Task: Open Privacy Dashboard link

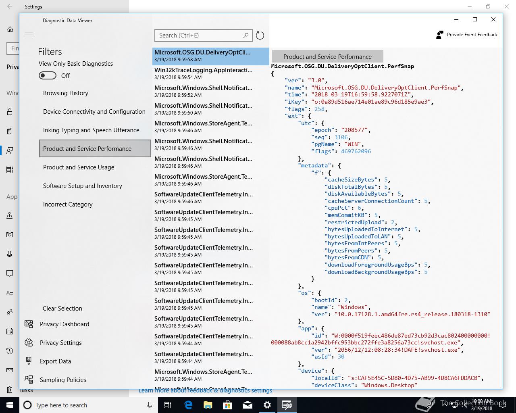Action: [x=64, y=324]
